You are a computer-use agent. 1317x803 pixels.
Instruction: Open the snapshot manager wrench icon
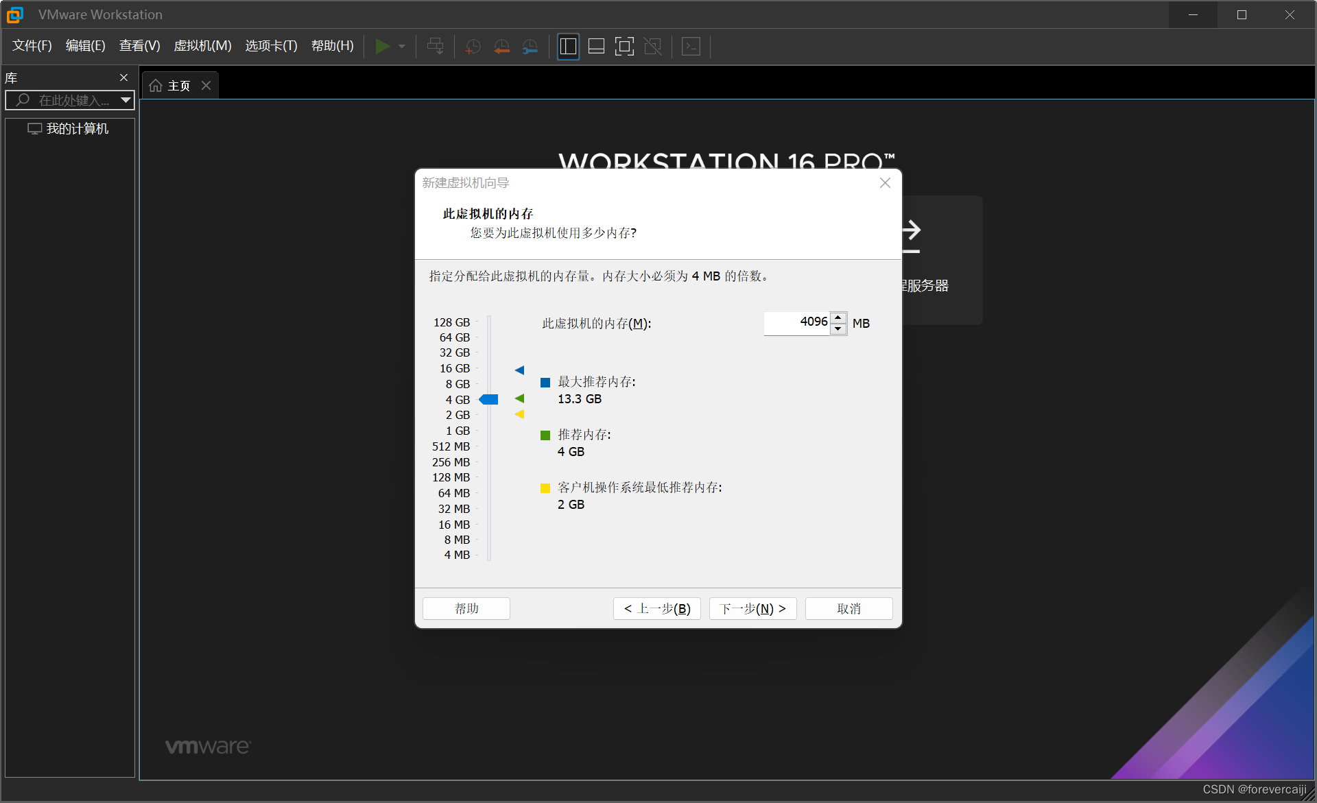tap(530, 46)
